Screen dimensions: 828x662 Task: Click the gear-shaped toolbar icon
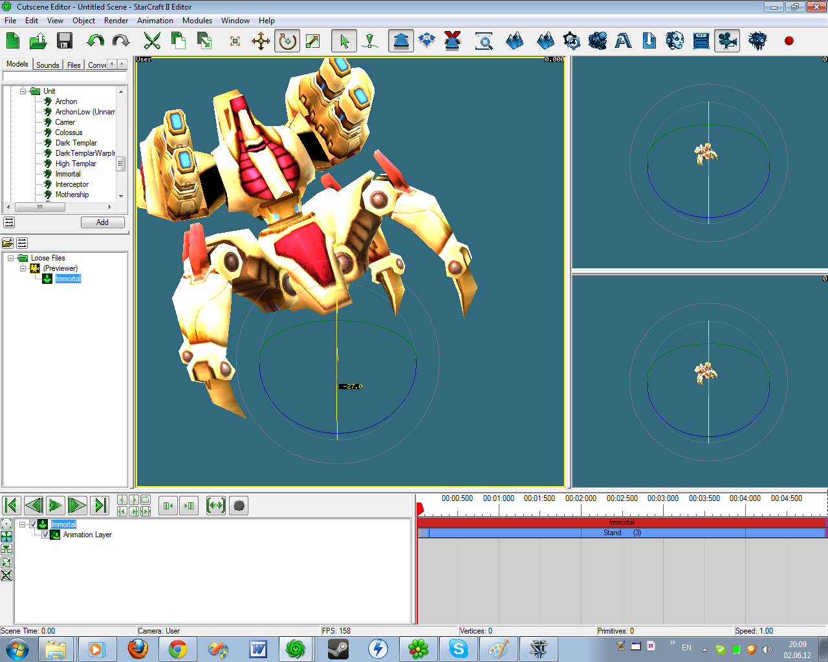pos(572,41)
